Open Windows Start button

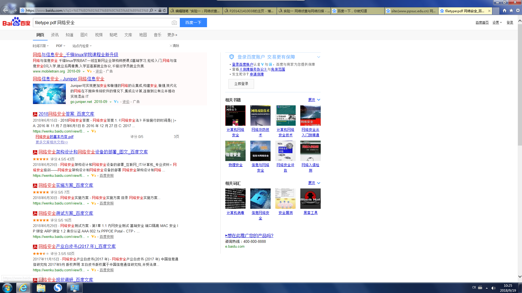7,288
